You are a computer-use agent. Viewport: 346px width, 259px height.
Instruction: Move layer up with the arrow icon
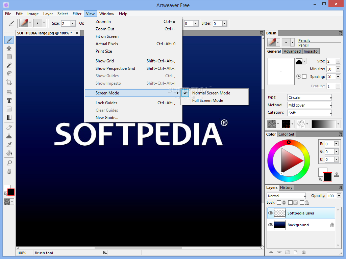(271, 252)
